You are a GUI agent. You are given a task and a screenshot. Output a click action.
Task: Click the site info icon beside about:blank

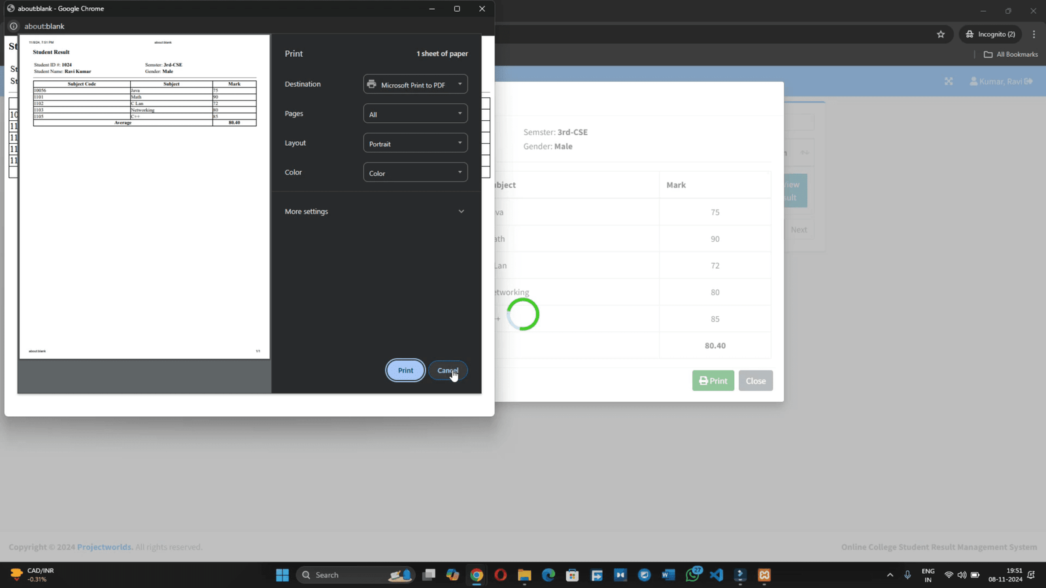pyautogui.click(x=13, y=26)
